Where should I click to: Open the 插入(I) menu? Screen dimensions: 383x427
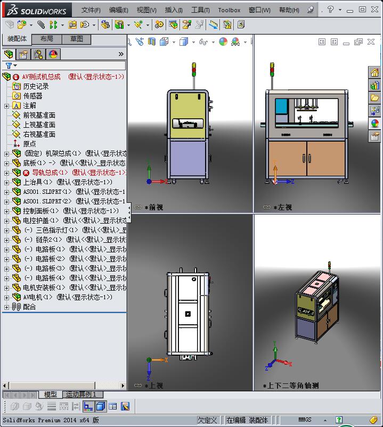click(174, 10)
